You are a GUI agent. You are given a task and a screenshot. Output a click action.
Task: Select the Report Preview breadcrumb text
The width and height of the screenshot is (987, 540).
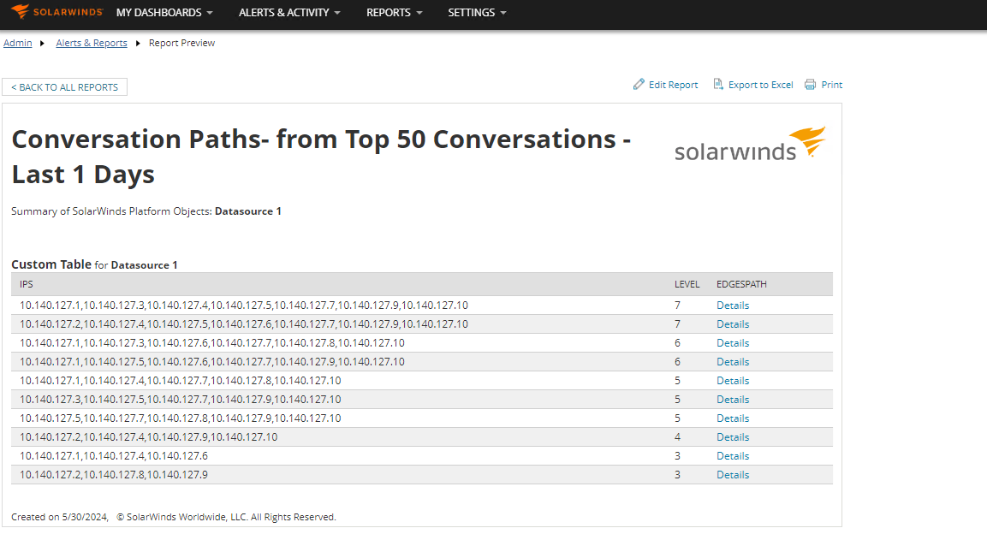[182, 43]
